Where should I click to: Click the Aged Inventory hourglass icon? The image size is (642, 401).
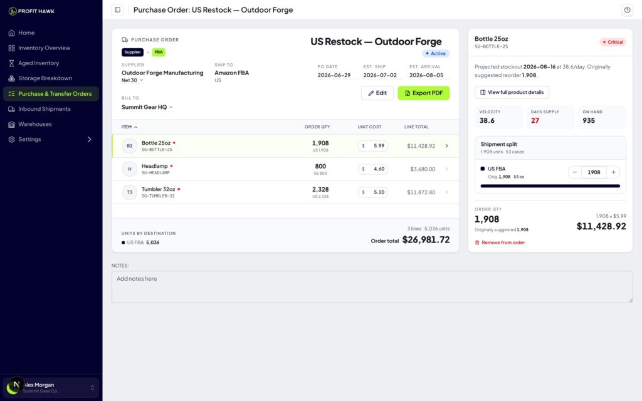click(11, 63)
